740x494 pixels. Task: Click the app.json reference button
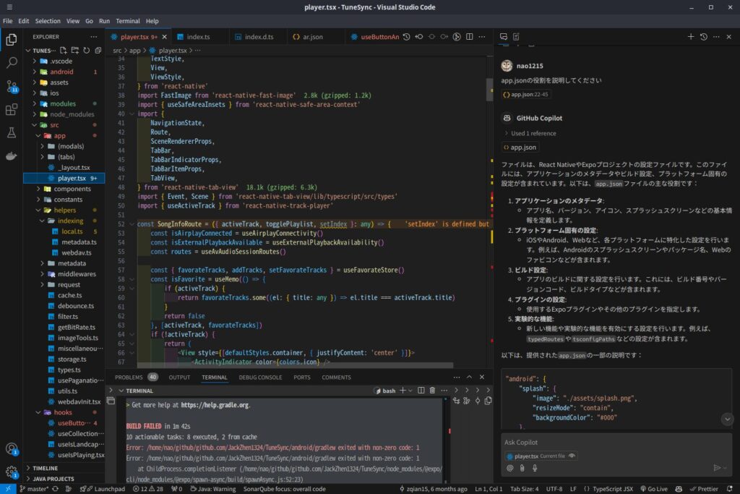coord(520,147)
